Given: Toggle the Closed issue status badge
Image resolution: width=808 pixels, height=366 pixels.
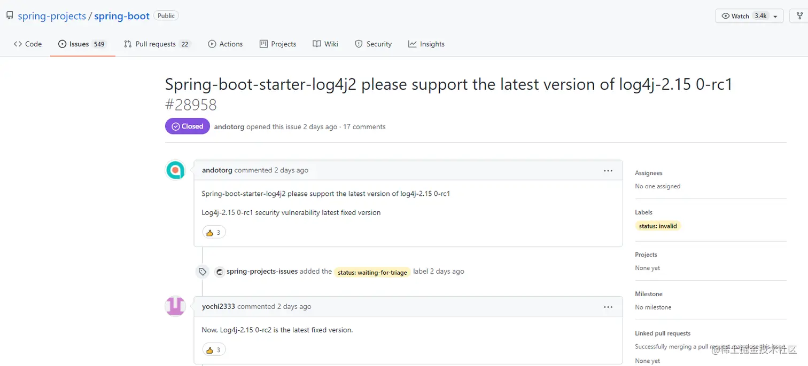Looking at the screenshot, I should point(187,126).
